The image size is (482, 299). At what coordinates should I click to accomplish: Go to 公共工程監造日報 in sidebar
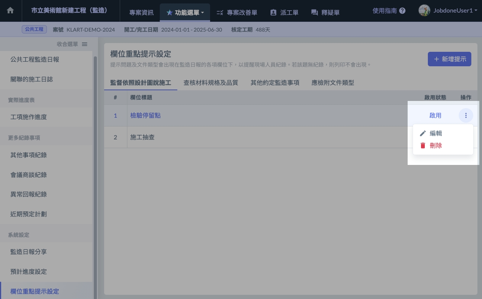[35, 59]
